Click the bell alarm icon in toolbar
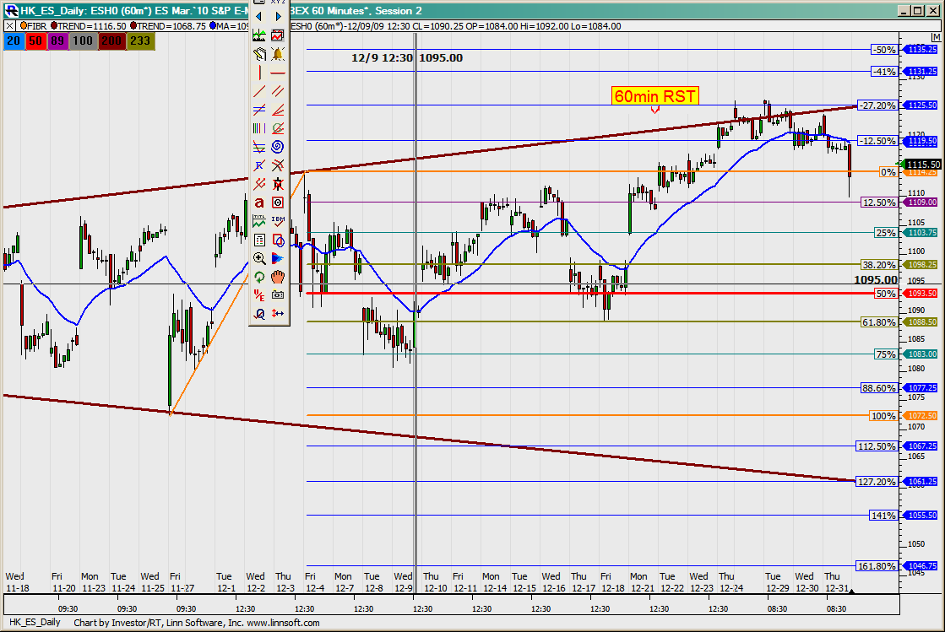This screenshot has height=632, width=945. pos(278,54)
